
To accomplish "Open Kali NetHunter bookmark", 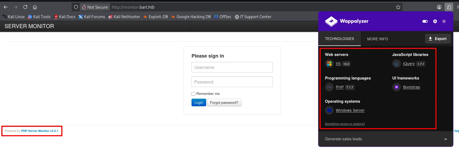I will tap(124, 17).
